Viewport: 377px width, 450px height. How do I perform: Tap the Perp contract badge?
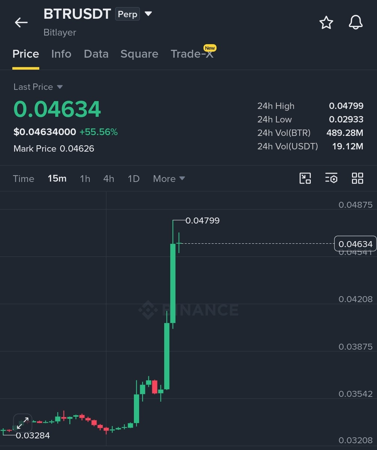(128, 14)
